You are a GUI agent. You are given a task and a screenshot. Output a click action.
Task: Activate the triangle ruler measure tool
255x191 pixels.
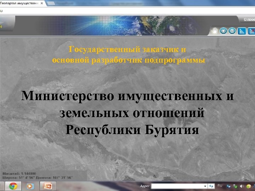(242, 31)
